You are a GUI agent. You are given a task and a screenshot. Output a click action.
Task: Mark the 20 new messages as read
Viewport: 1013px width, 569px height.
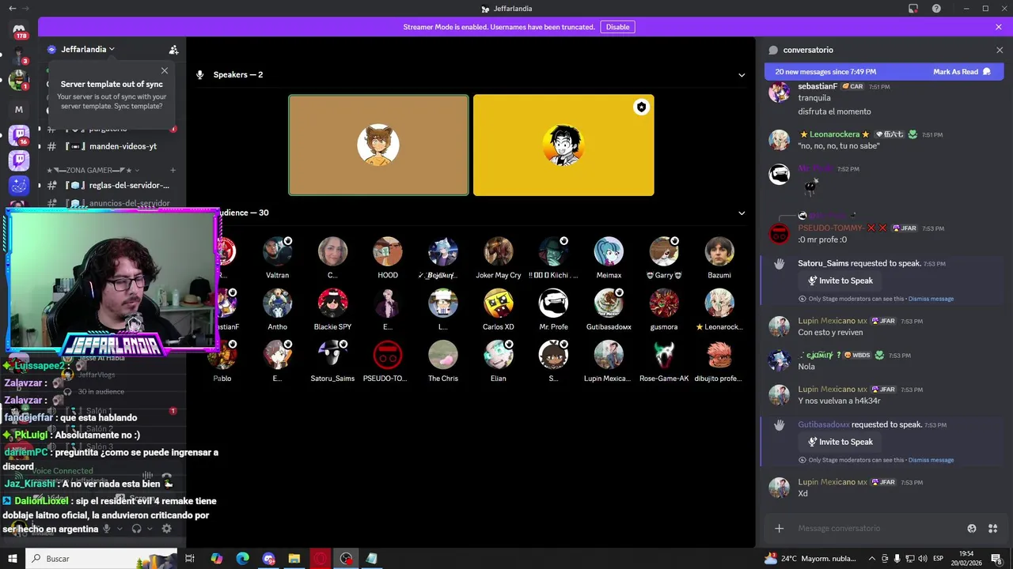point(962,72)
